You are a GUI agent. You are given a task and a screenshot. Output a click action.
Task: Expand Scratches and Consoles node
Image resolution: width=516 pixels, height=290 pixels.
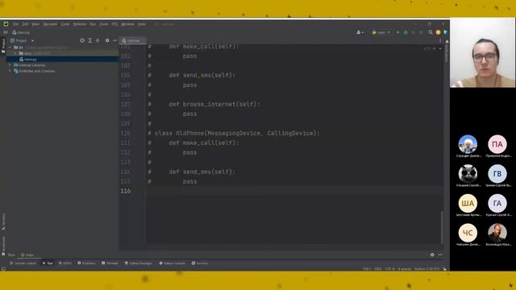10,71
